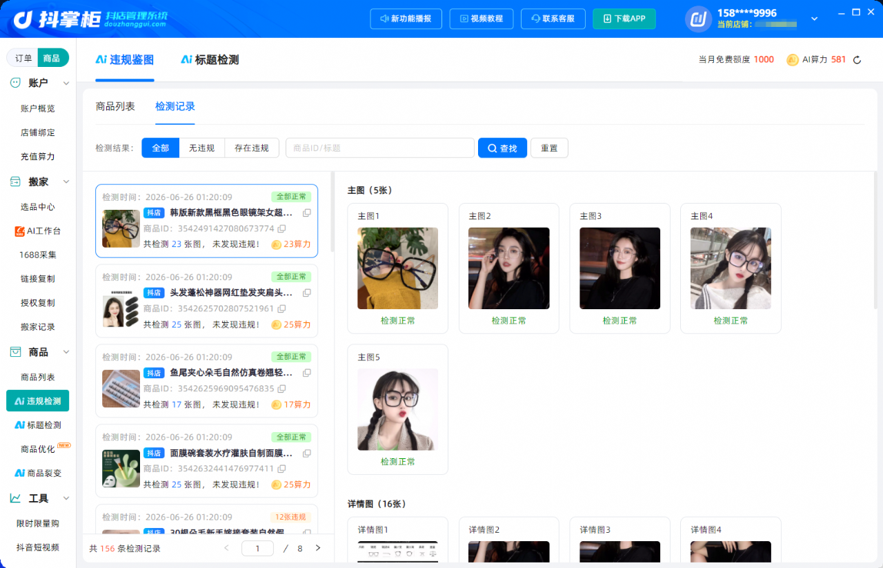Screen dimensions: 883x568
Task: Open the 商品列表 sub-tab
Action: coord(115,106)
